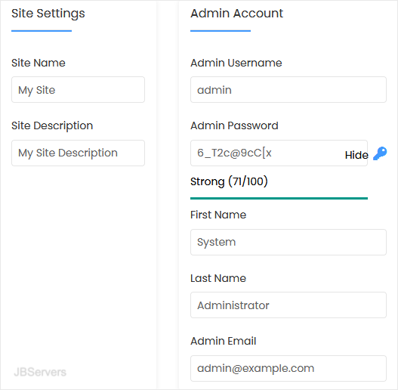The width and height of the screenshot is (398, 390).
Task: Click the Strong (71/100) strength label
Action: (229, 181)
